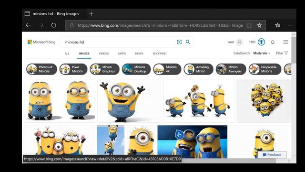
Task: Open reading view book icon
Action: (249, 25)
